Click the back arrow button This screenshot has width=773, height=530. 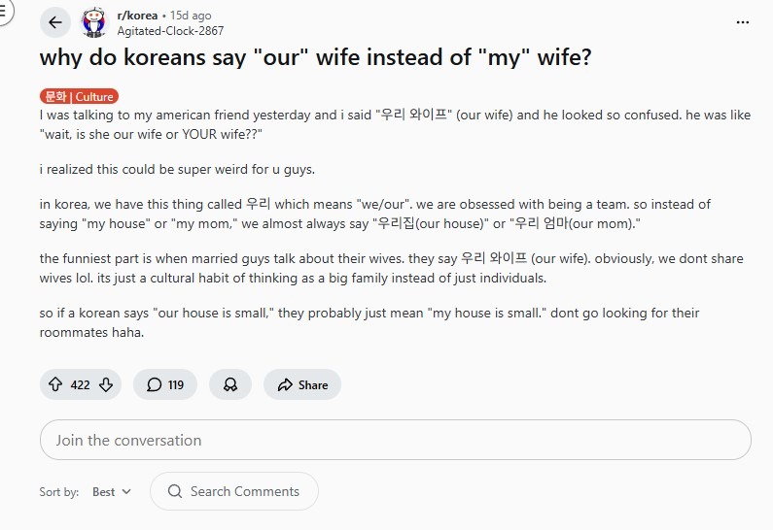click(x=55, y=22)
